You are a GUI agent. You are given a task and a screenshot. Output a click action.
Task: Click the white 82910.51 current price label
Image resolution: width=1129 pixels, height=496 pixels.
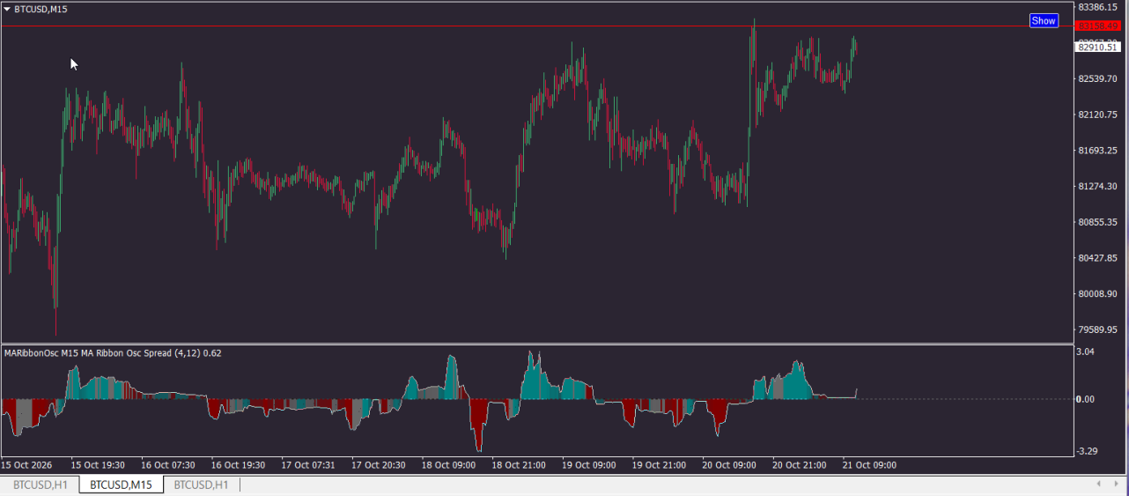click(x=1098, y=47)
